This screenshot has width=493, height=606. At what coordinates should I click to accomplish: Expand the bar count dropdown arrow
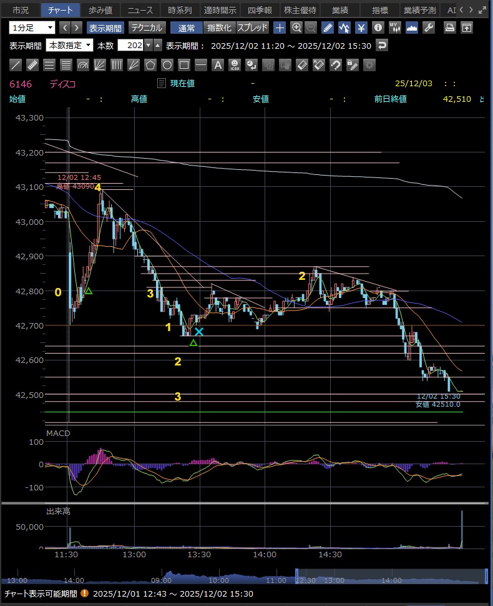(x=148, y=45)
